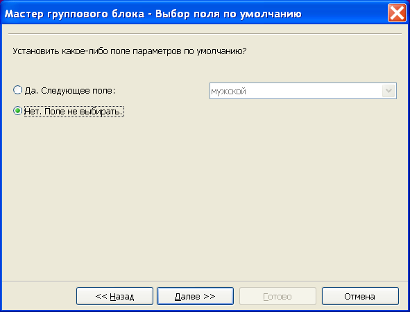Image resolution: width=410 pixels, height=312 pixels.
Task: Tick the empty radio circle beside "Да"
Action: point(17,90)
